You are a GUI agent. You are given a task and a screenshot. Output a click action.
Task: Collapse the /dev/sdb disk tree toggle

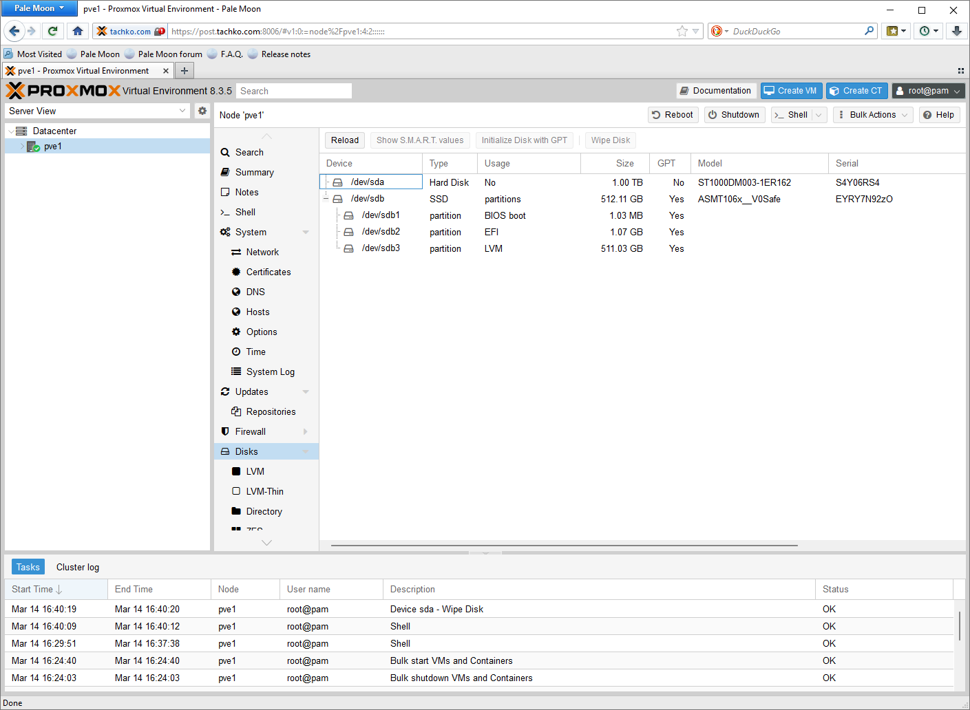tap(326, 199)
